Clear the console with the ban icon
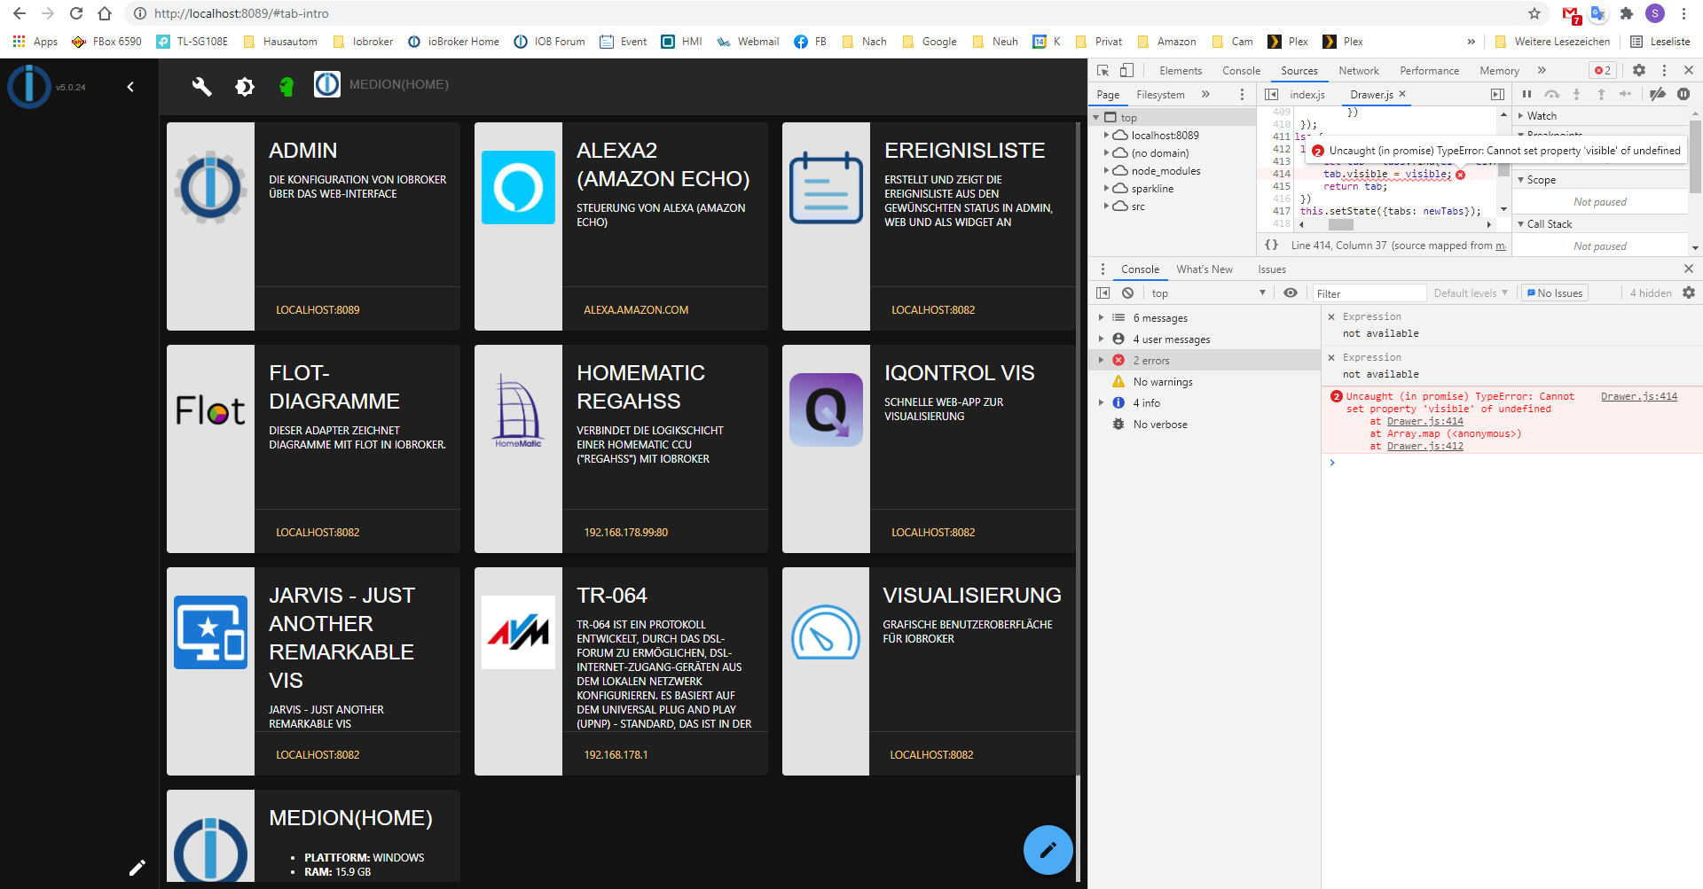This screenshot has height=889, width=1703. pos(1127,292)
